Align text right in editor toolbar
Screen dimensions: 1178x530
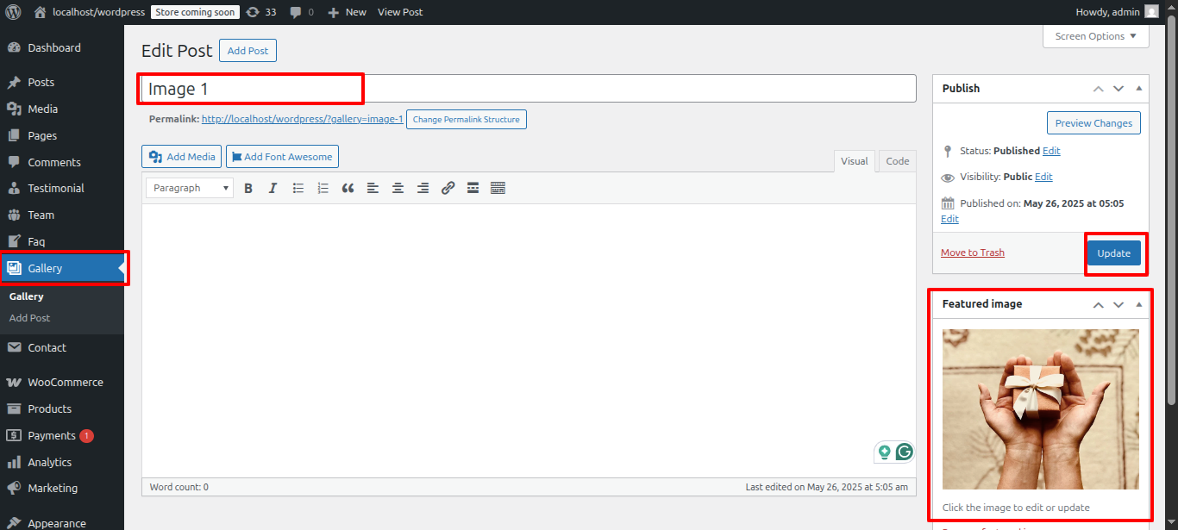click(x=423, y=188)
